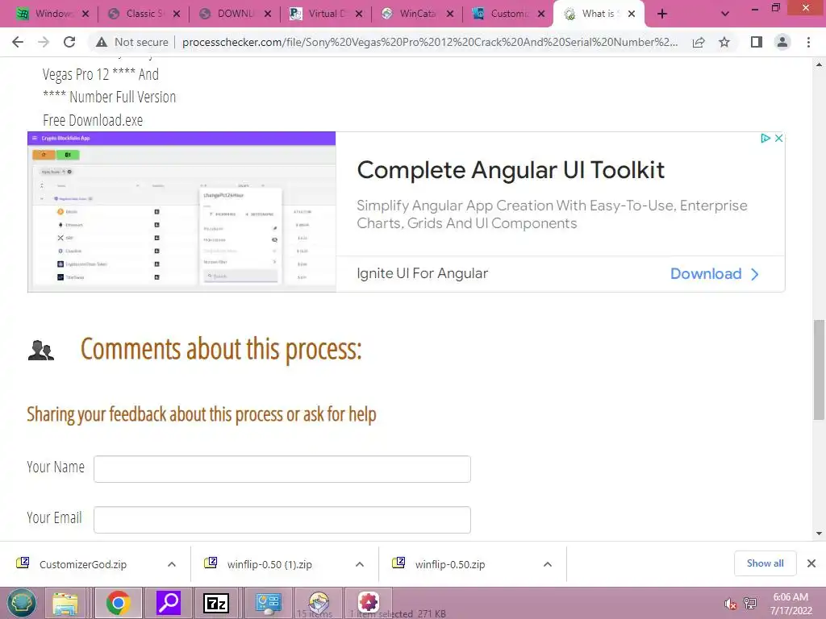Open File Explorer from taskbar

pos(65,603)
